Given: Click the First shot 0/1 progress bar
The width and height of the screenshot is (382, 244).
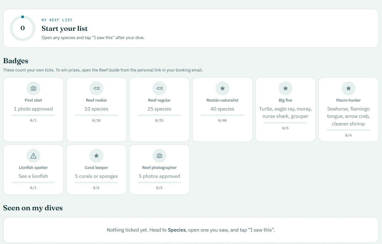Looking at the screenshot, I should [33, 115].
